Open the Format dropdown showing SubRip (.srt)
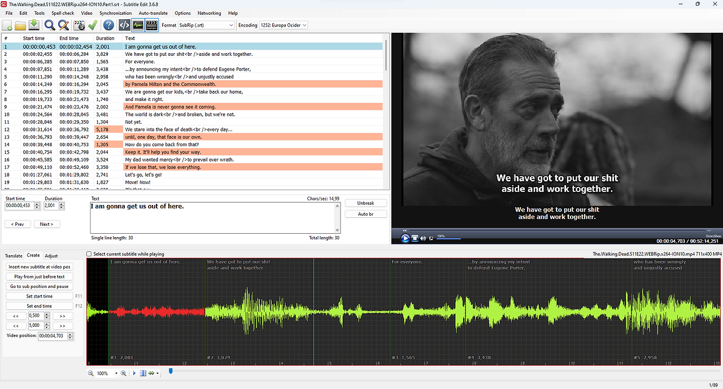Screen dimensions: 723x389 pos(206,25)
